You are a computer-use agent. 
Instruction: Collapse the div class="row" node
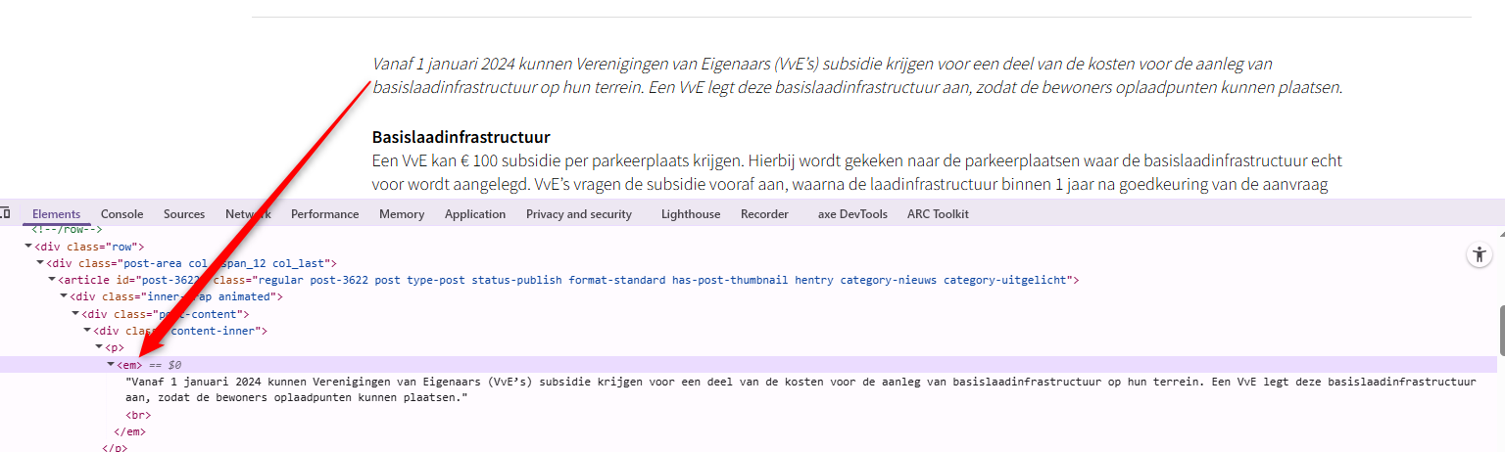pos(28,247)
